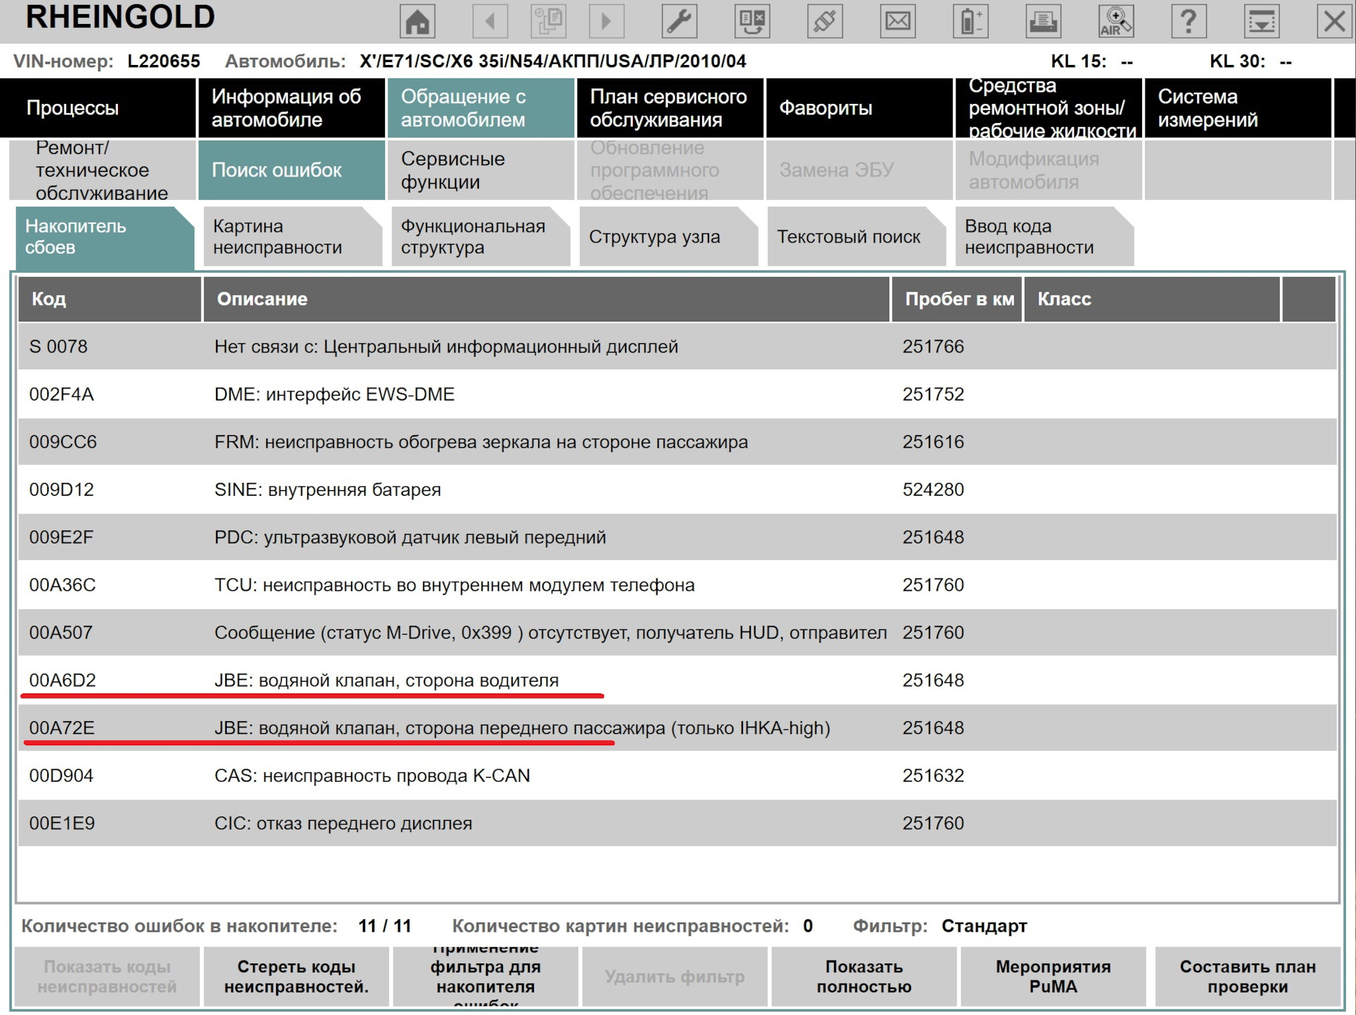The height and width of the screenshot is (1015, 1356).
Task: Click the connection plug icon
Action: coord(825,21)
